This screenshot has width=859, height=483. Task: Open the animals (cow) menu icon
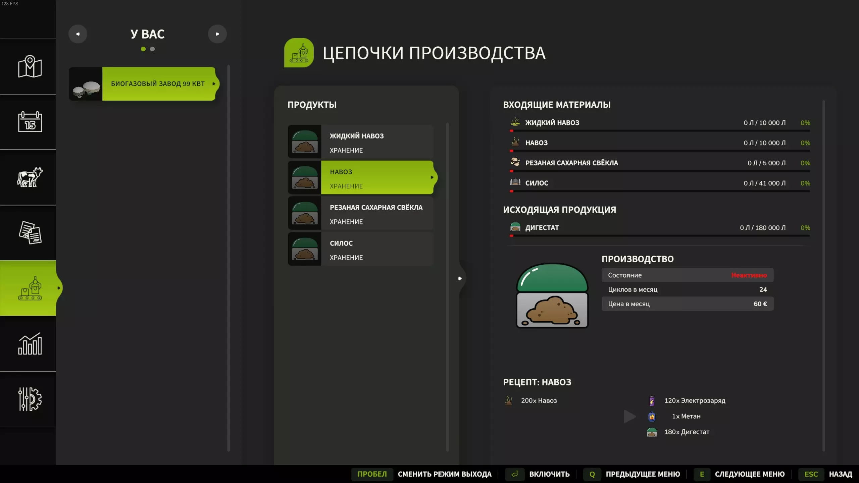pyautogui.click(x=30, y=177)
